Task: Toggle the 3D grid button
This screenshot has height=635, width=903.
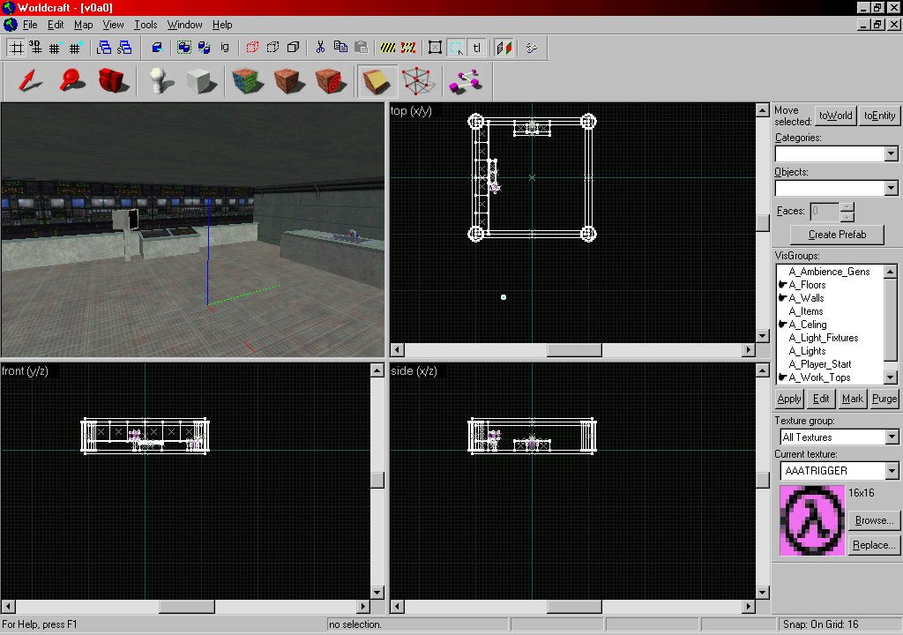Action: click(35, 48)
